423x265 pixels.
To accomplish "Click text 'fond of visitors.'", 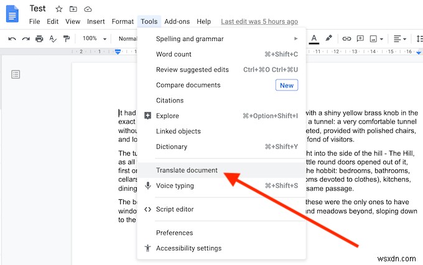I will pos(330,140).
